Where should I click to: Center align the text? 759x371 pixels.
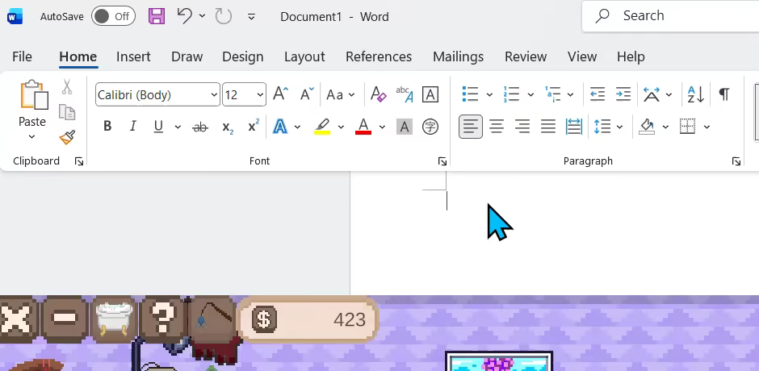(497, 127)
